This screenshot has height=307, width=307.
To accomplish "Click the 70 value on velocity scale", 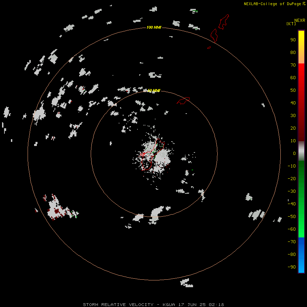I will point(293,65).
